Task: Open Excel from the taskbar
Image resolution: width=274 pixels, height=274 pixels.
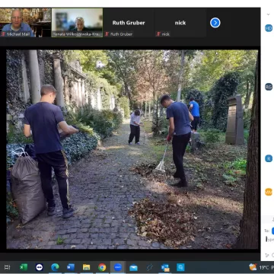Action: pyautogui.click(x=24, y=267)
